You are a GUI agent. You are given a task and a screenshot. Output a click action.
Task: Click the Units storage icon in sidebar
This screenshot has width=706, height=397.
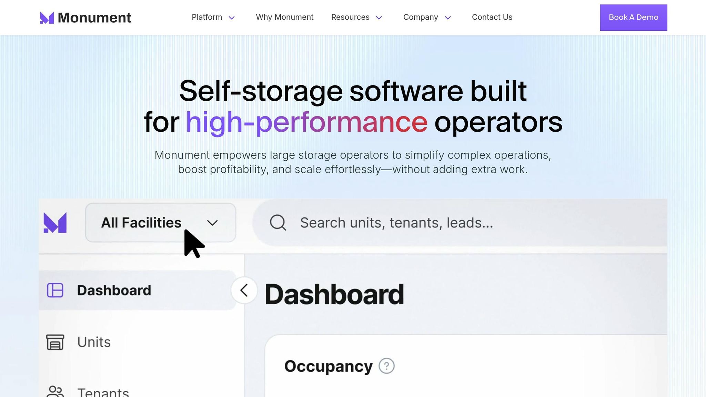point(55,342)
